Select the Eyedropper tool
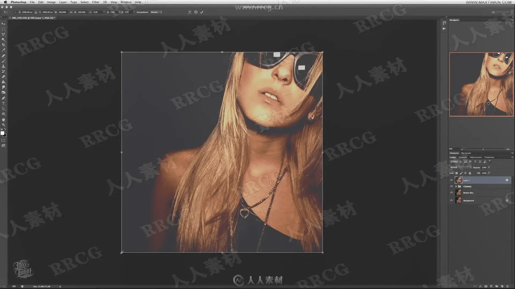Image resolution: width=515 pixels, height=289 pixels. 3,50
